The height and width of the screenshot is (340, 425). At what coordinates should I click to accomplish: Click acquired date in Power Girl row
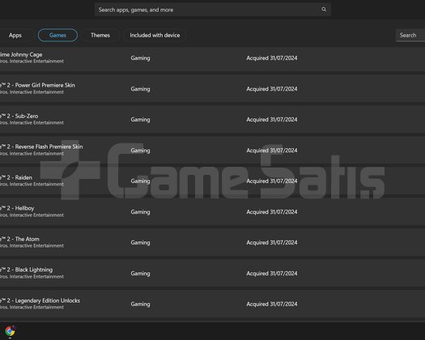tap(272, 89)
